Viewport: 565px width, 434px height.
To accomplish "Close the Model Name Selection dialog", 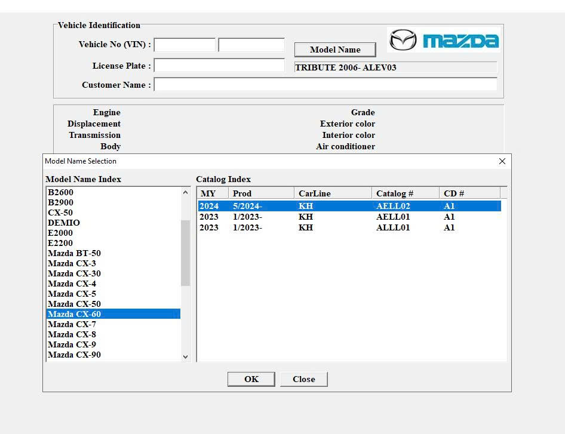I will [502, 161].
